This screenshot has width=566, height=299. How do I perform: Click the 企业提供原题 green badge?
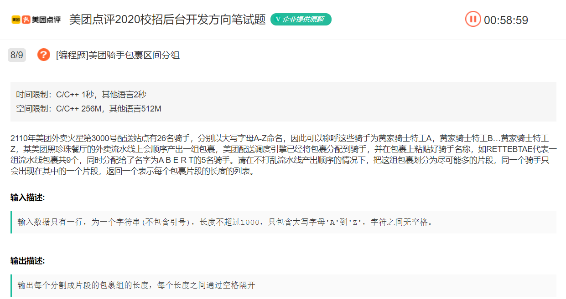pos(301,19)
